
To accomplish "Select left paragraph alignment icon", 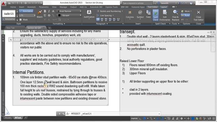I will [102, 20].
